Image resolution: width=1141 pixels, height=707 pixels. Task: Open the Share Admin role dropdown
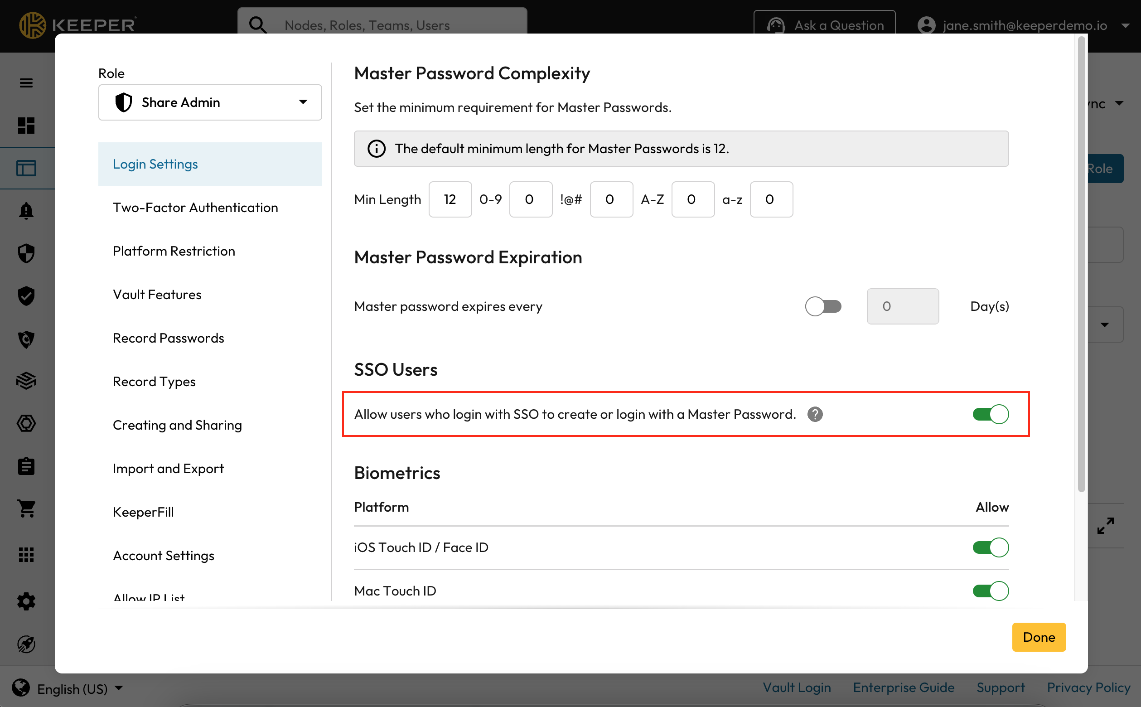[x=210, y=102]
